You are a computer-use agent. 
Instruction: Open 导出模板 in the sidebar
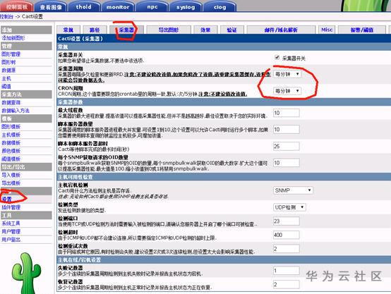[x=11, y=183]
